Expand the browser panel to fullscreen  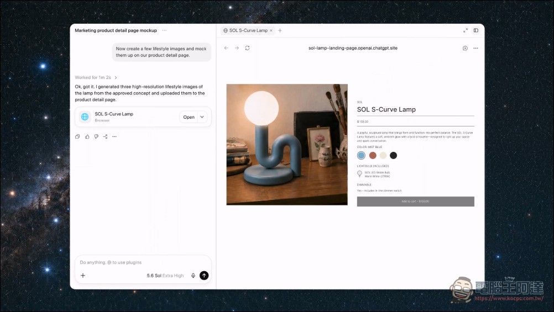pos(466,30)
